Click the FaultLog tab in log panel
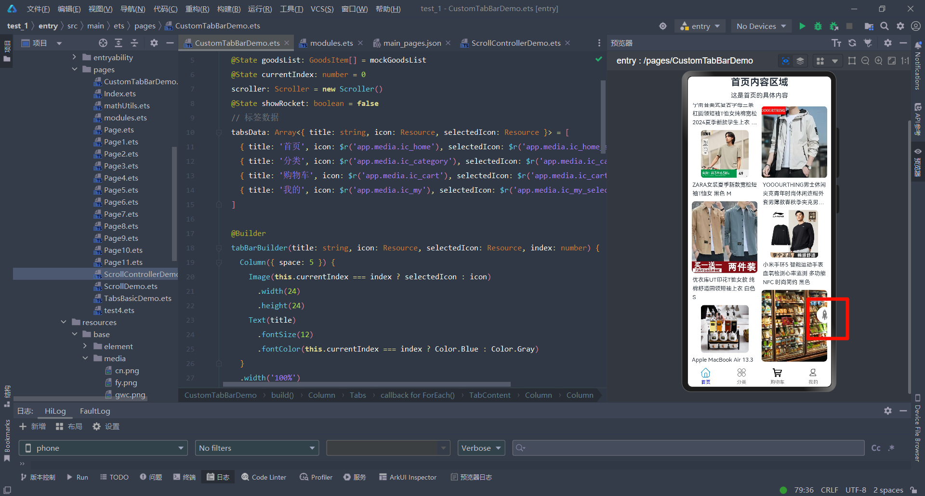The image size is (925, 496). pos(95,411)
